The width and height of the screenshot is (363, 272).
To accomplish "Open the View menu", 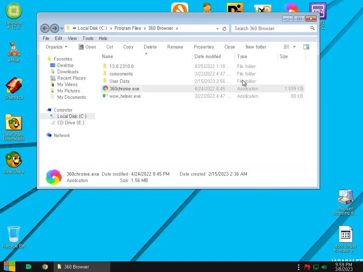I will (72, 38).
